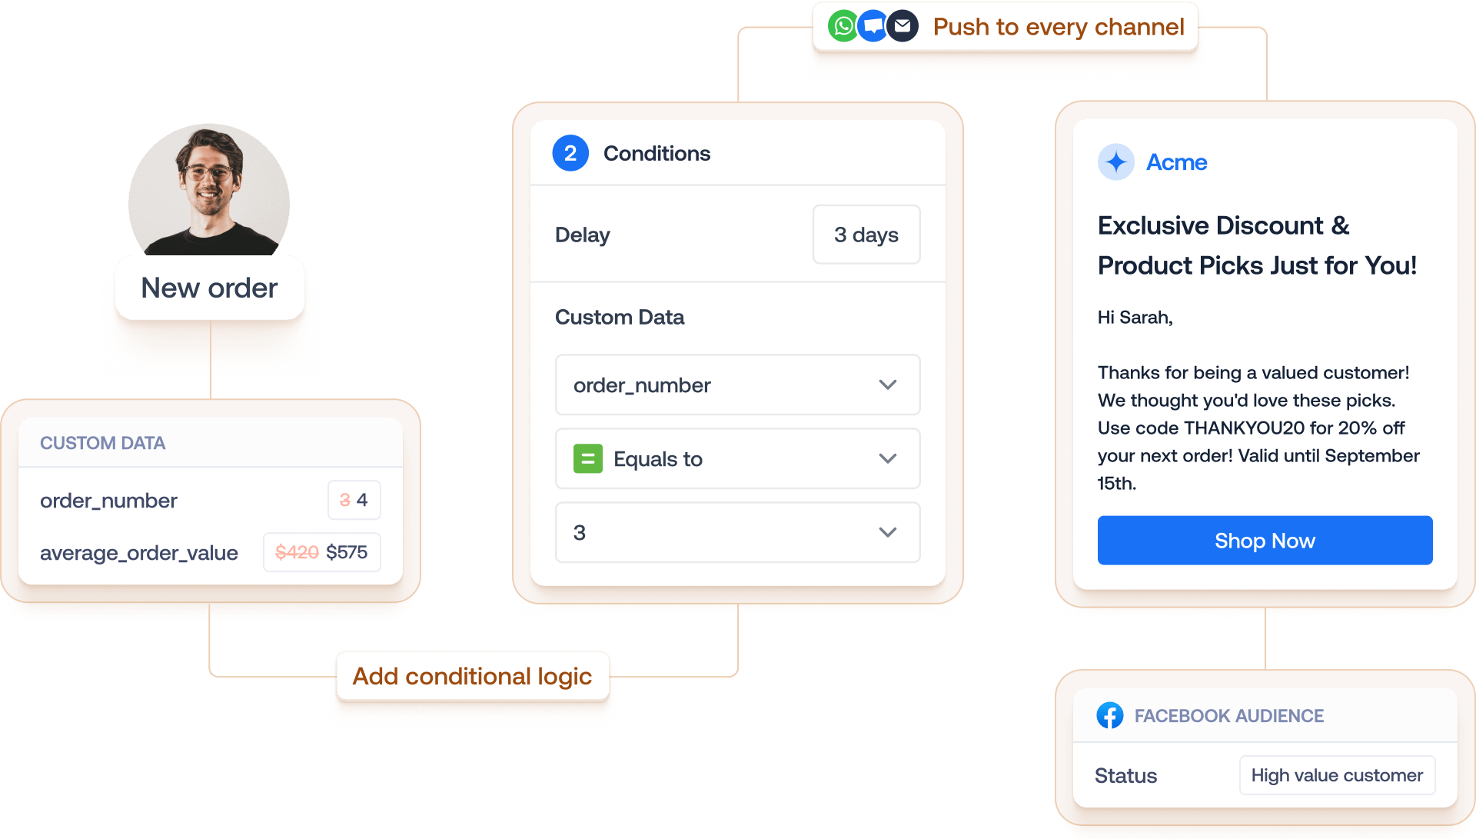Select the Acme sparkle/AI icon

click(1106, 162)
